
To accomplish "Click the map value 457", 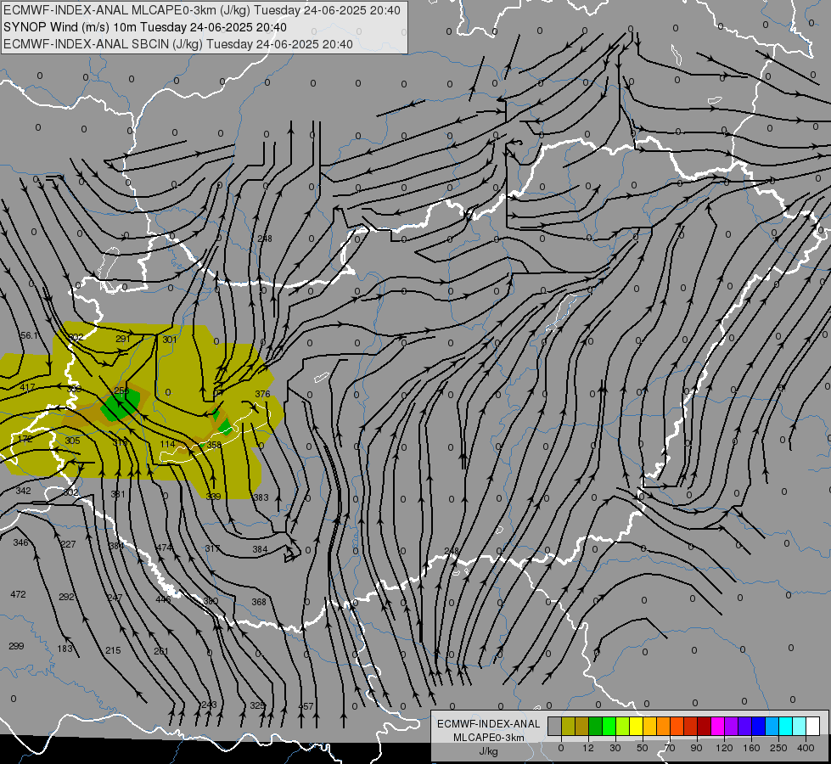I will pos(306,706).
